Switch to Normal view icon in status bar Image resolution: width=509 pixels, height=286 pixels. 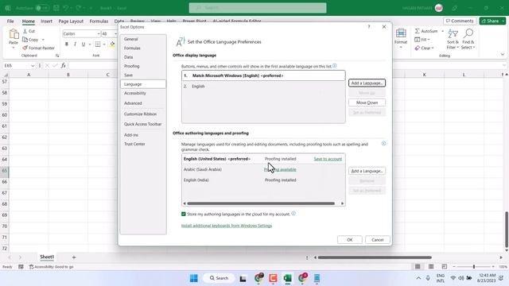(418, 267)
